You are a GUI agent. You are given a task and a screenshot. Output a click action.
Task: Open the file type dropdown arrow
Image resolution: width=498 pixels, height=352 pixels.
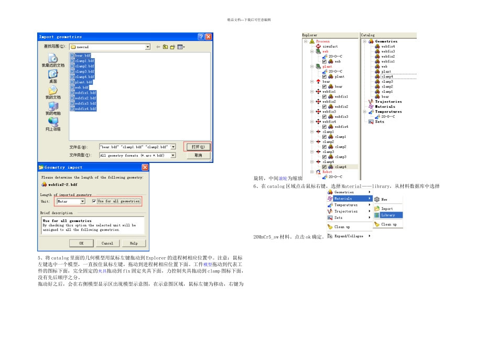(x=173, y=155)
